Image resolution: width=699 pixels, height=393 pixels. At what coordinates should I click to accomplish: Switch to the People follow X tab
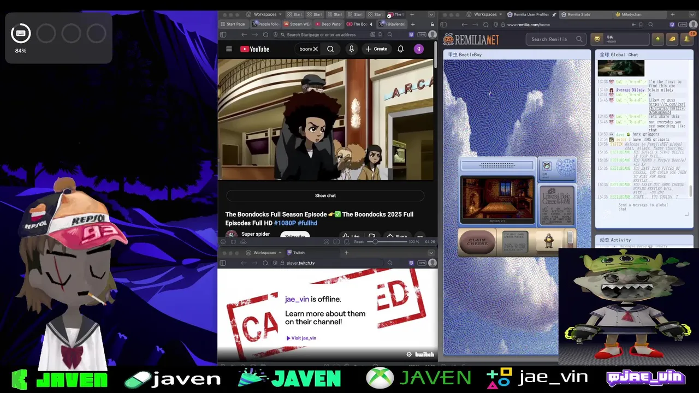click(266, 24)
